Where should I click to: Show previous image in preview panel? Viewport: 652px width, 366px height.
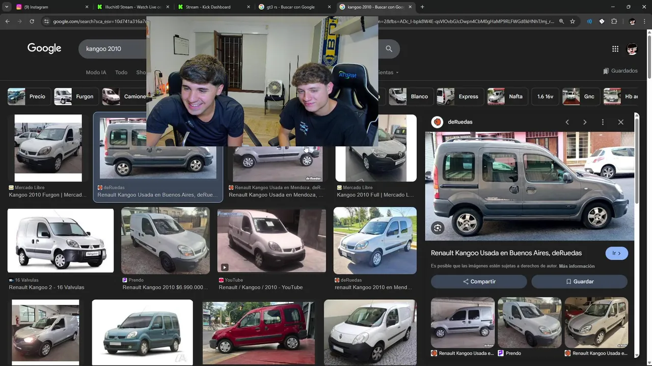pos(567,122)
